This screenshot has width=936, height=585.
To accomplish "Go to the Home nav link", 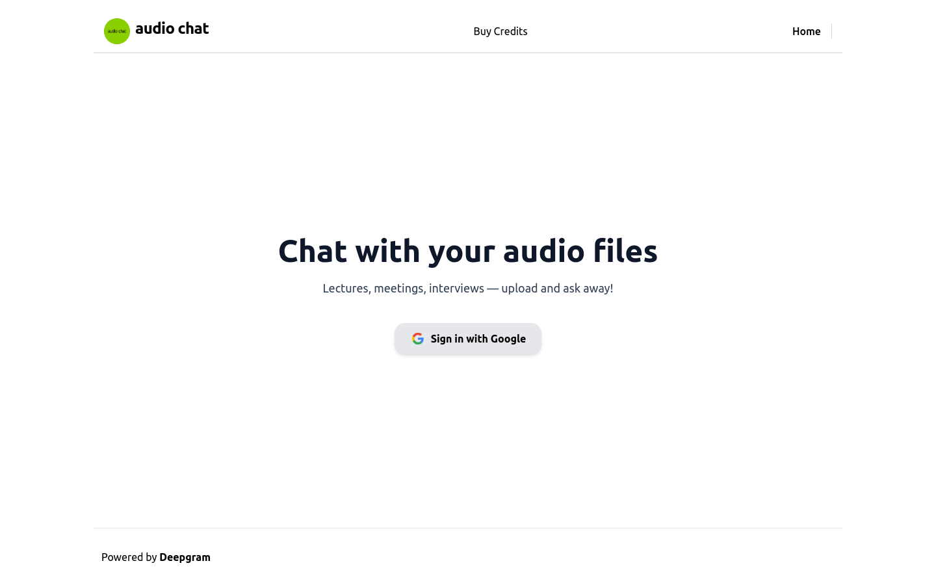I will click(x=806, y=31).
